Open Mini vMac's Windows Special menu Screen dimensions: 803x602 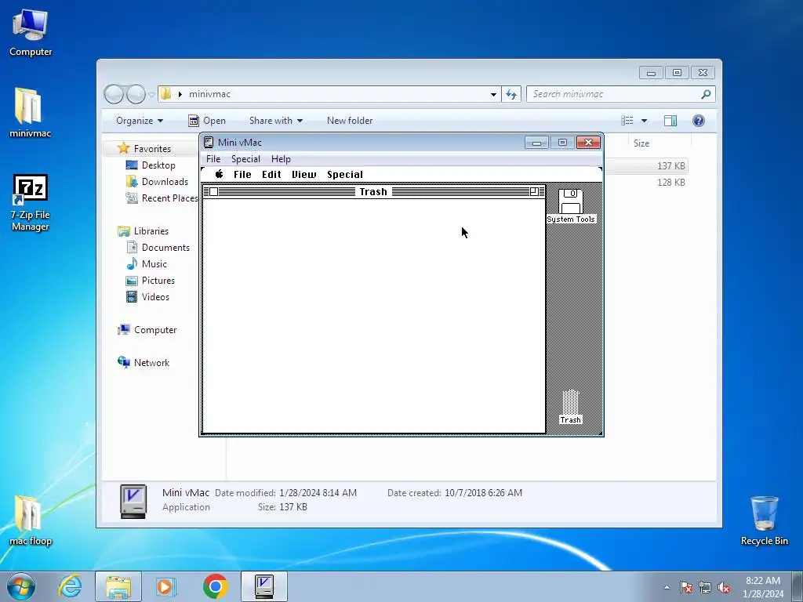245,158
